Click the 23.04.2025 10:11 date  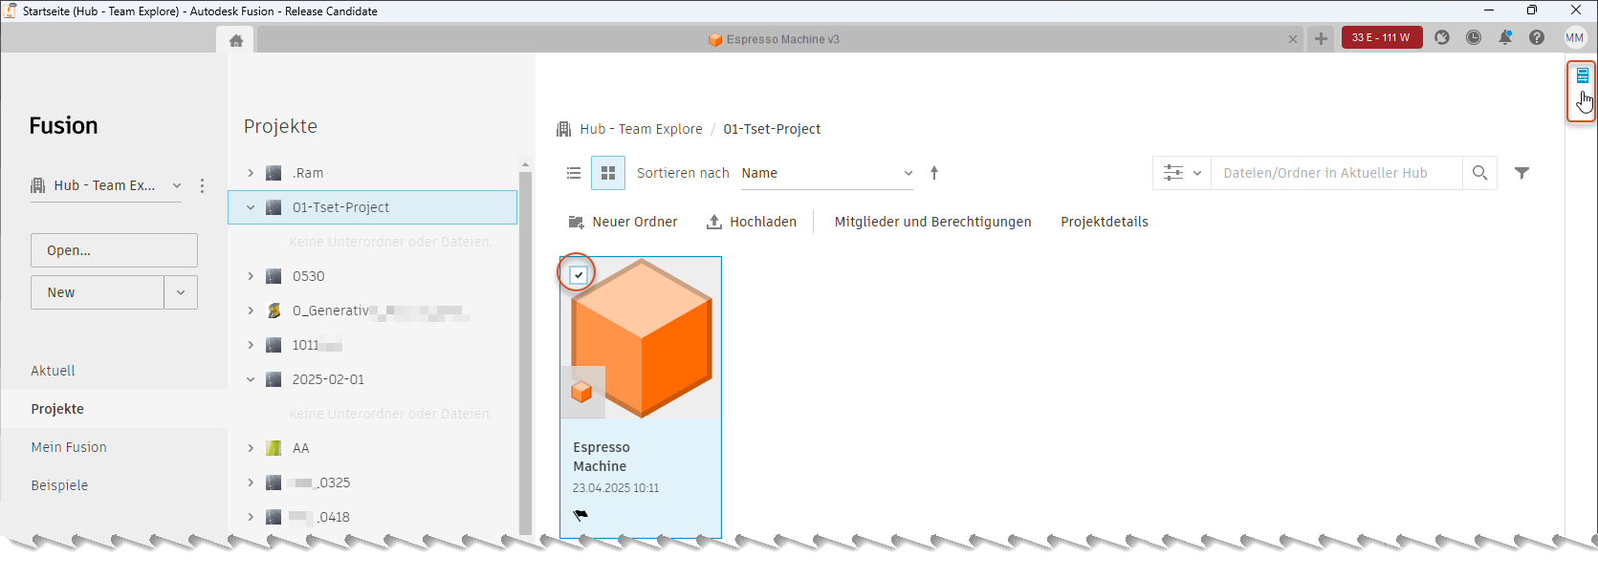616,488
